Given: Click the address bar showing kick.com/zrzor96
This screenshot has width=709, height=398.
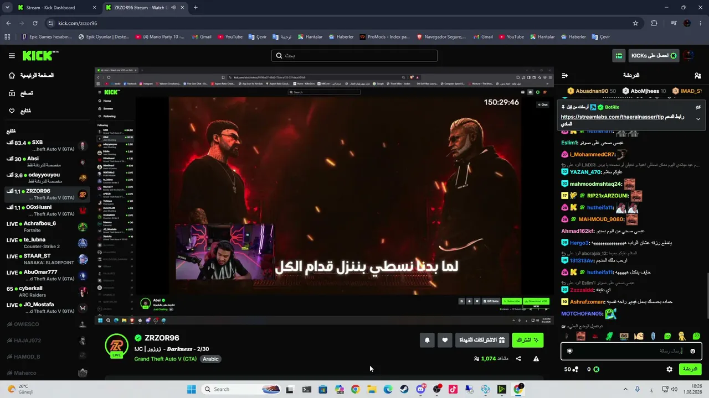Looking at the screenshot, I should click(x=343, y=23).
